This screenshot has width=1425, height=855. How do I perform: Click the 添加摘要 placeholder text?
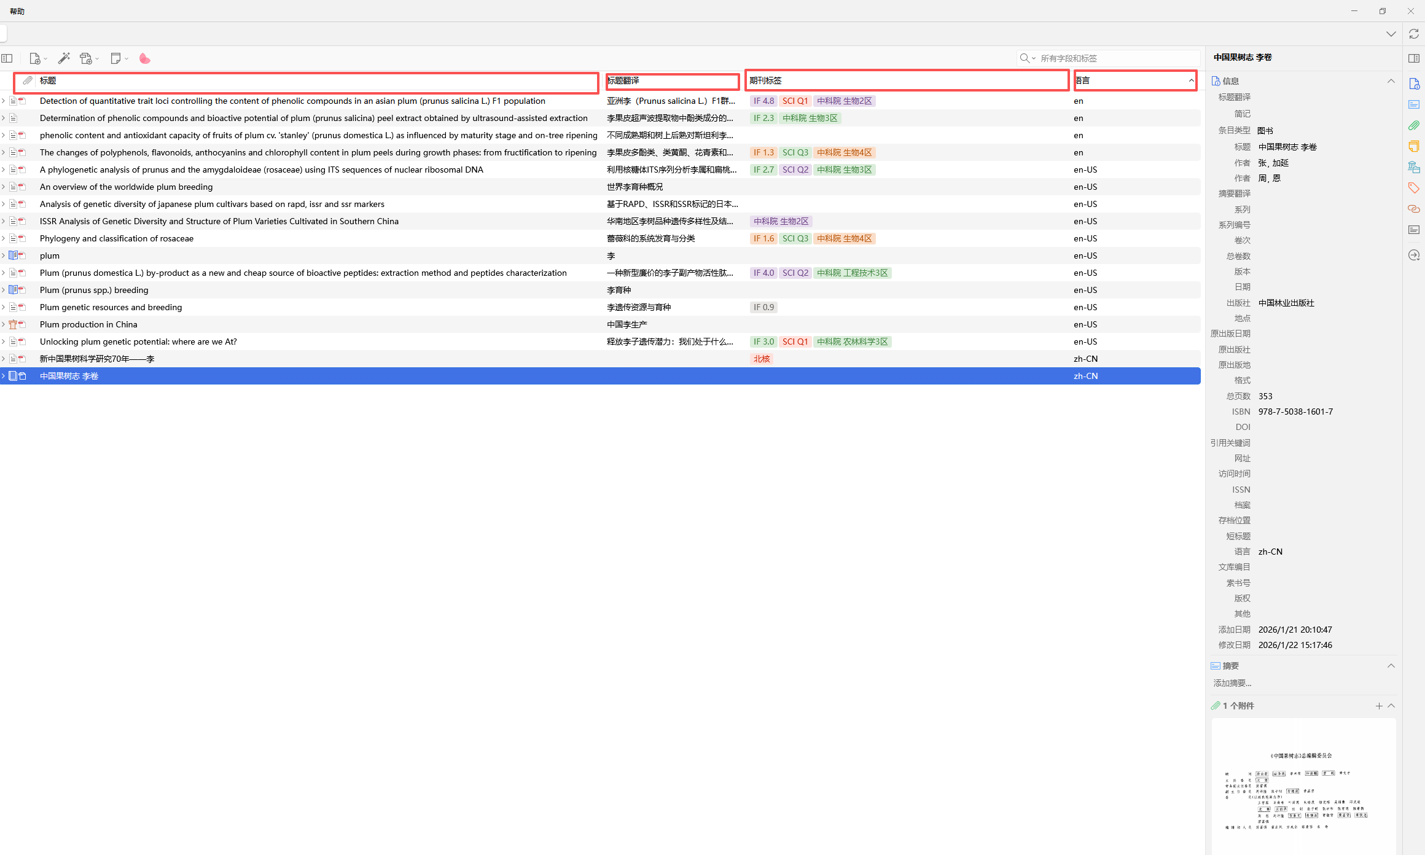[x=1232, y=683]
